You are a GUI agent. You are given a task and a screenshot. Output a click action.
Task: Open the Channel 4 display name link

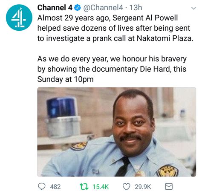[x=55, y=8]
